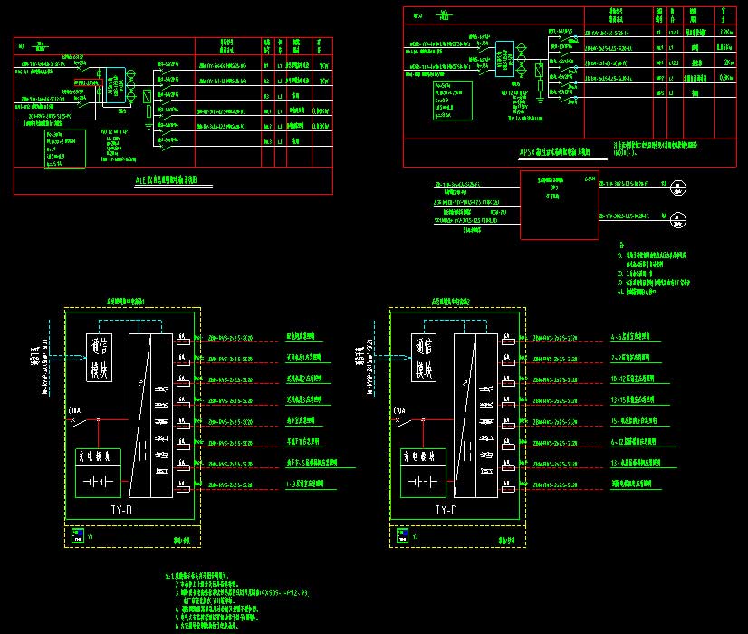This screenshot has width=748, height=634.
Task: Click the bottommost output fuse terminal in right cabinet
Action: pyautogui.click(x=508, y=488)
